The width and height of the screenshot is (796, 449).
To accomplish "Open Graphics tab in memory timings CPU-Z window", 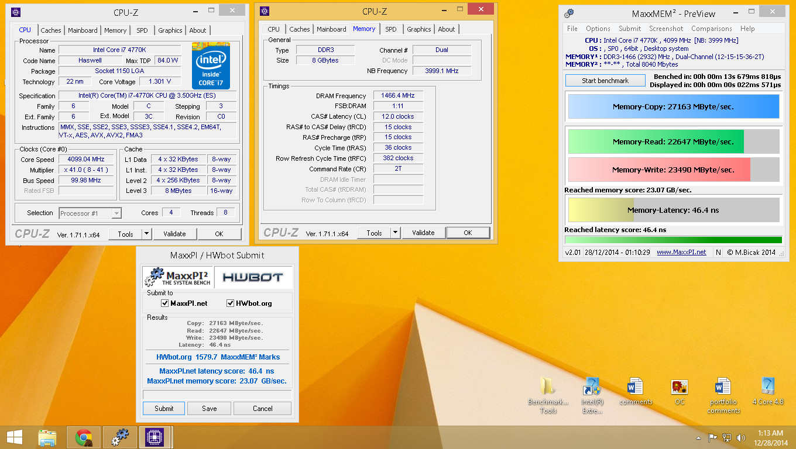I will pos(419,29).
